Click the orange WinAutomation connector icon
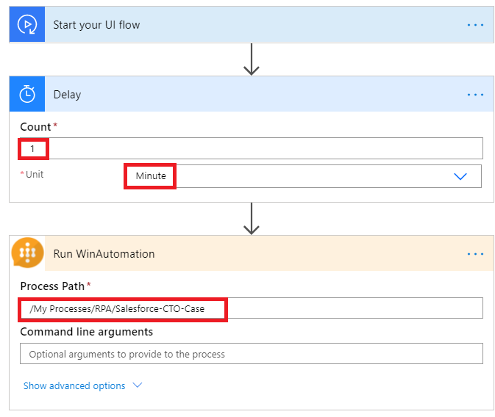The height and width of the screenshot is (417, 495). [x=27, y=253]
